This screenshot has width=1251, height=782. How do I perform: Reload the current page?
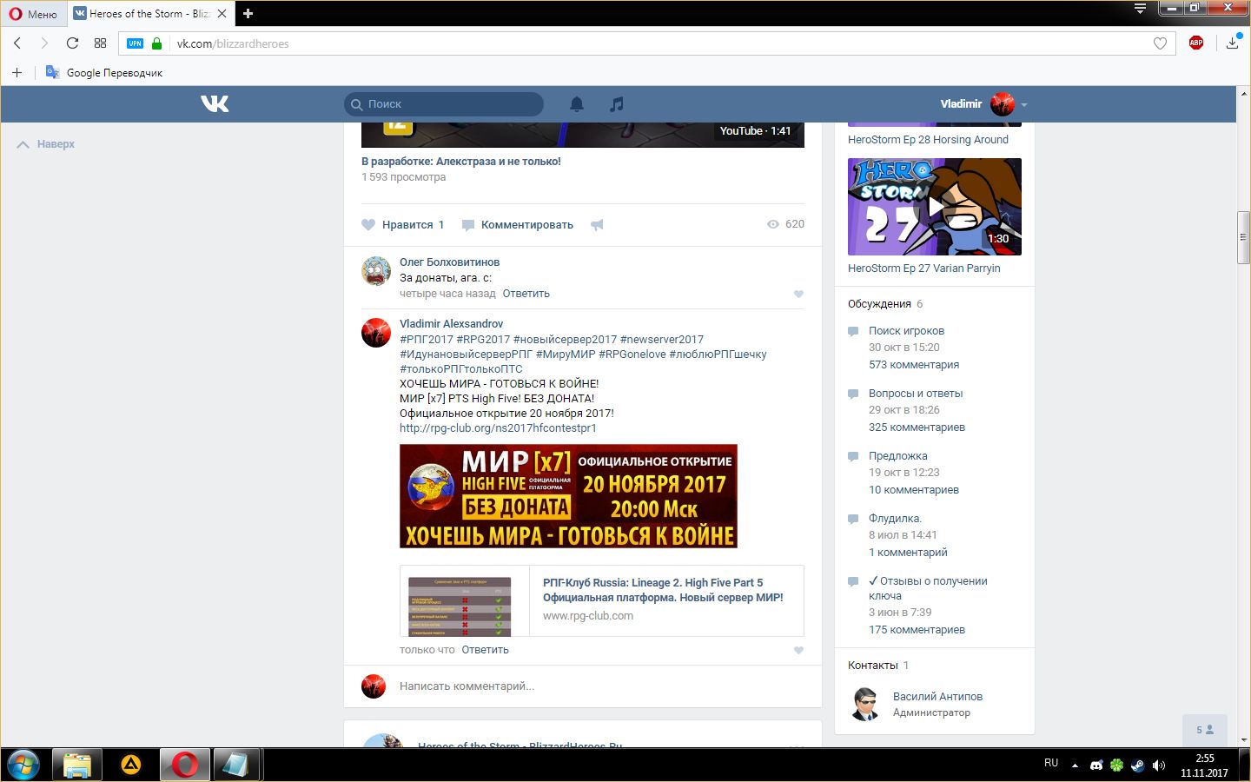[x=72, y=43]
